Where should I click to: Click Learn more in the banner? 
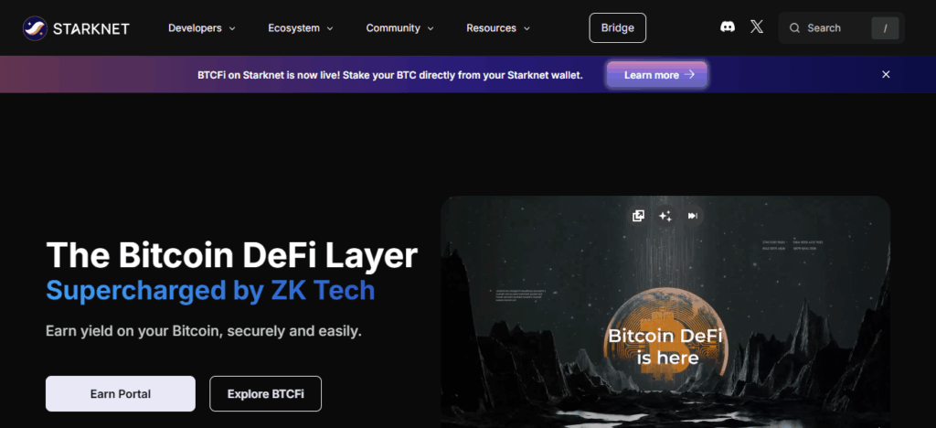[657, 75]
